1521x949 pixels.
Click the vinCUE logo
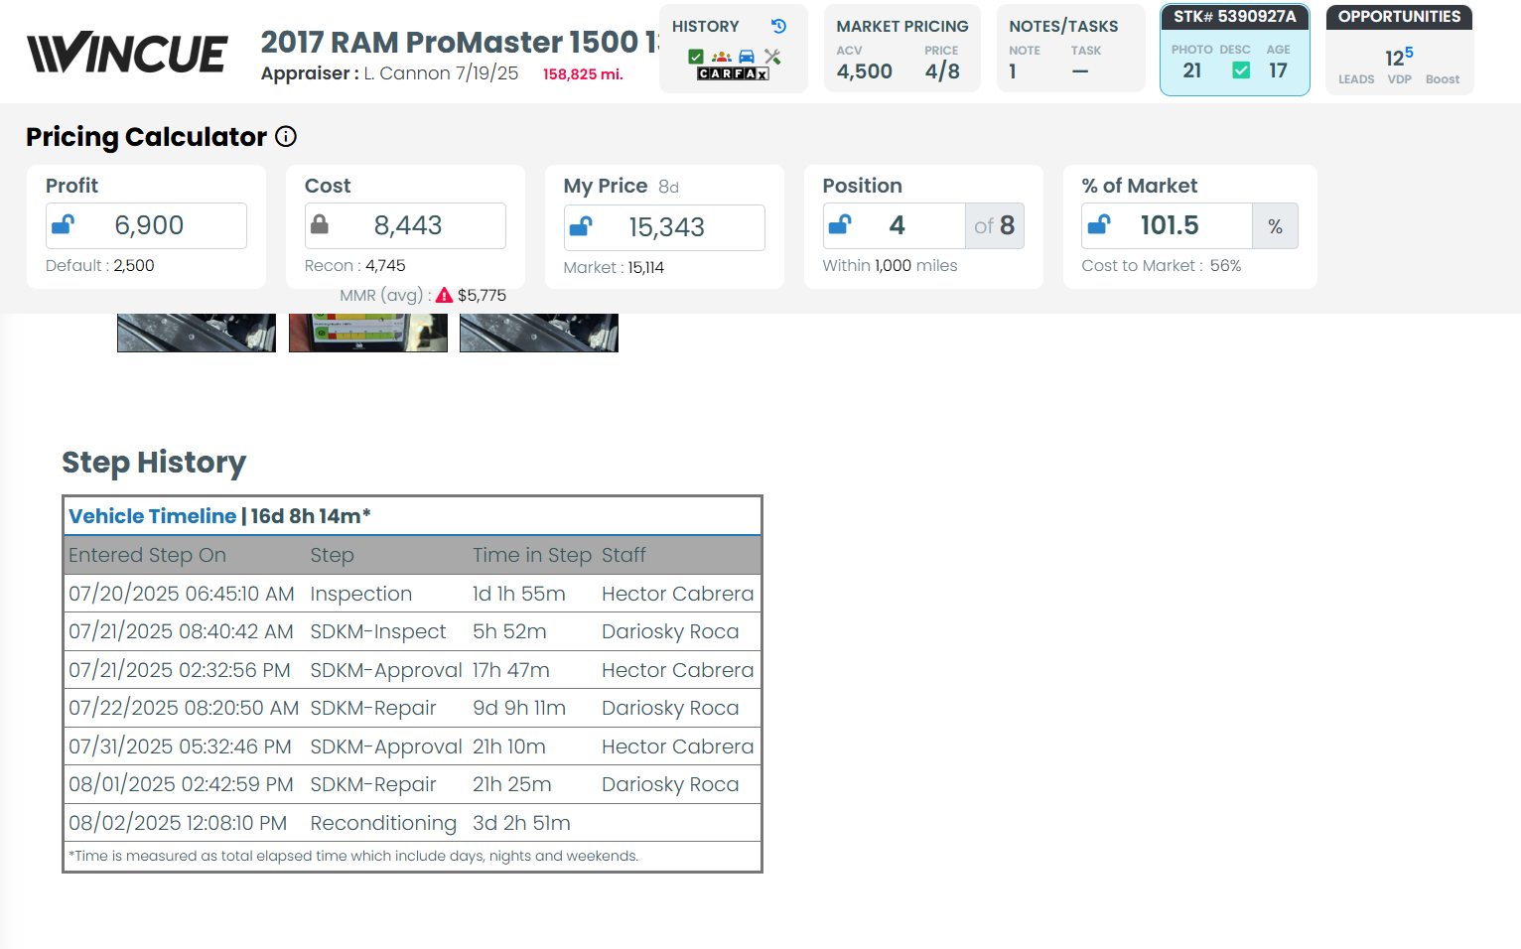tap(127, 53)
